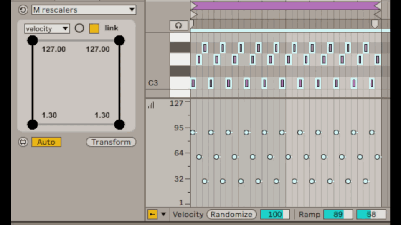
Task: Click the top-left 127.00 rescaler handle
Action: [33, 40]
